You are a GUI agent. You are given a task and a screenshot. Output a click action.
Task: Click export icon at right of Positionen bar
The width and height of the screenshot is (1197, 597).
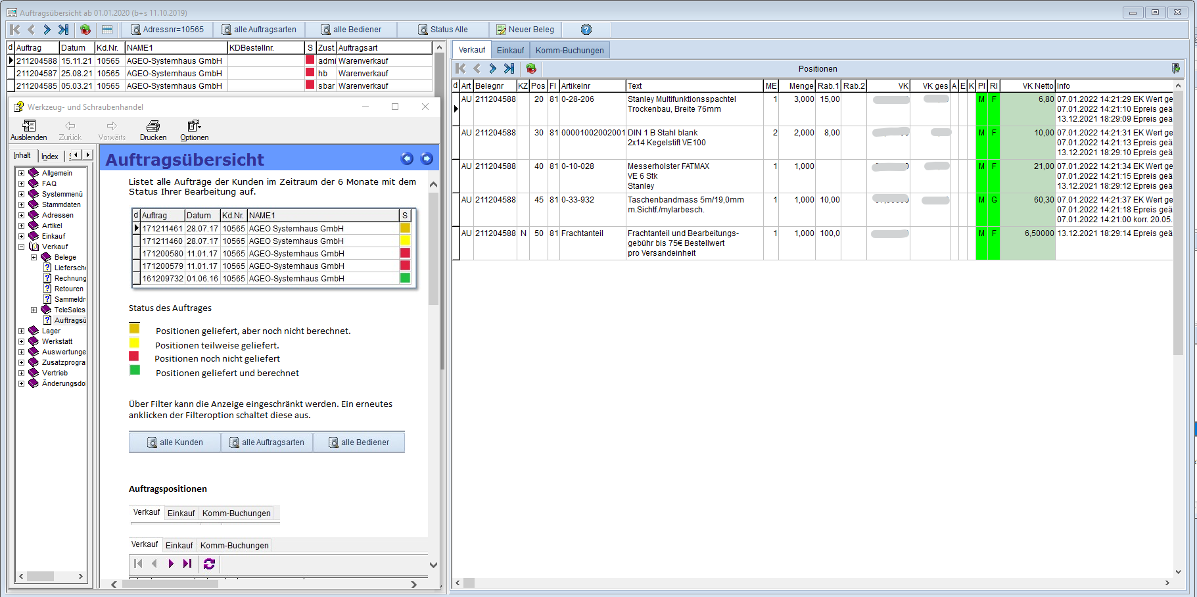[1175, 68]
